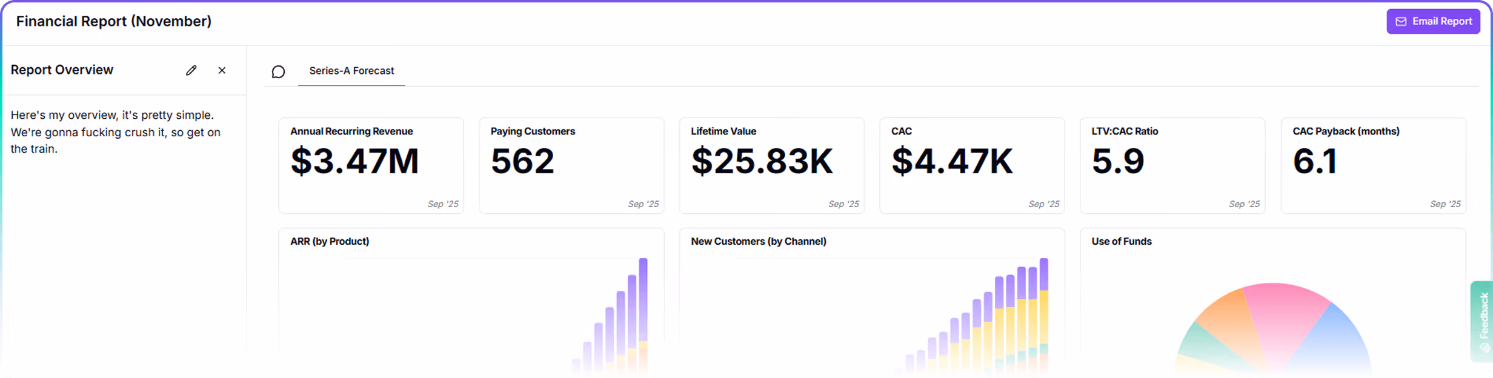Viewport: 1493px width, 378px height.
Task: Open the Feedback side tab
Action: pyautogui.click(x=1482, y=321)
